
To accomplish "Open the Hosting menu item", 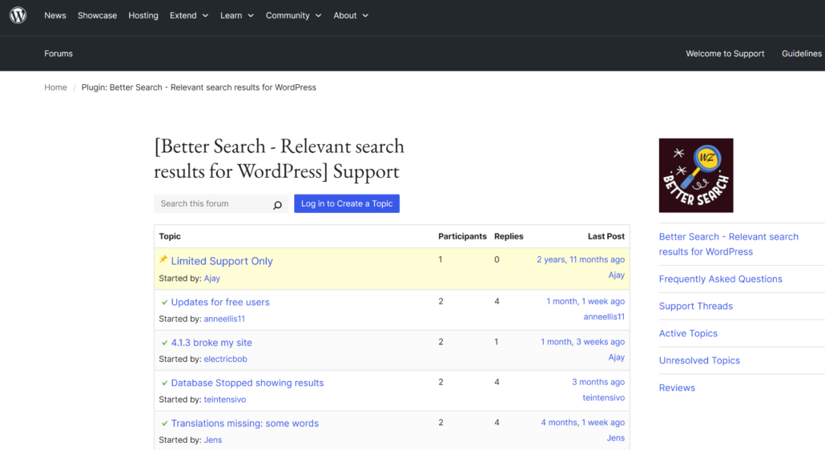I will 143,15.
